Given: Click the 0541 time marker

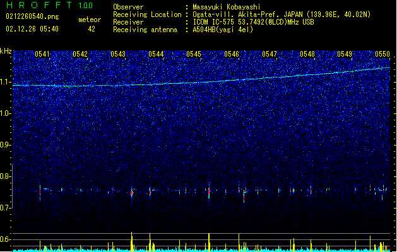Looking at the screenshot, I should click(x=42, y=54).
